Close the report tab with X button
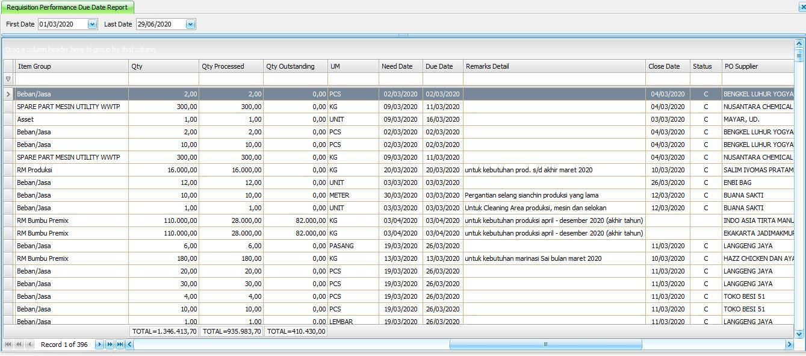 [x=802, y=7]
